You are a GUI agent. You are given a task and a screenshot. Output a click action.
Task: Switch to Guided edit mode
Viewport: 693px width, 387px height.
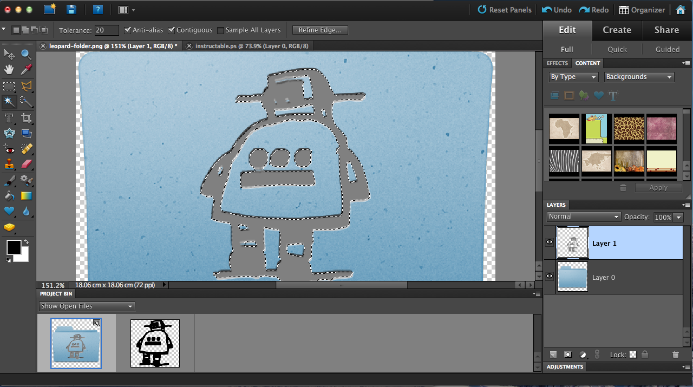pos(668,49)
